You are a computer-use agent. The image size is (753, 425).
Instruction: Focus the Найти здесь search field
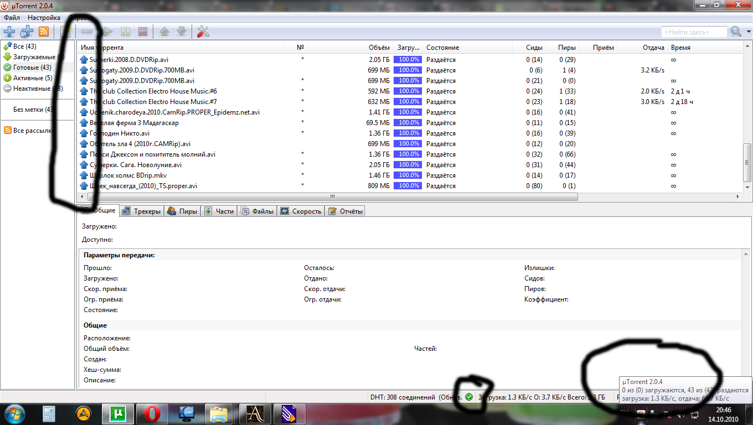[x=694, y=32]
